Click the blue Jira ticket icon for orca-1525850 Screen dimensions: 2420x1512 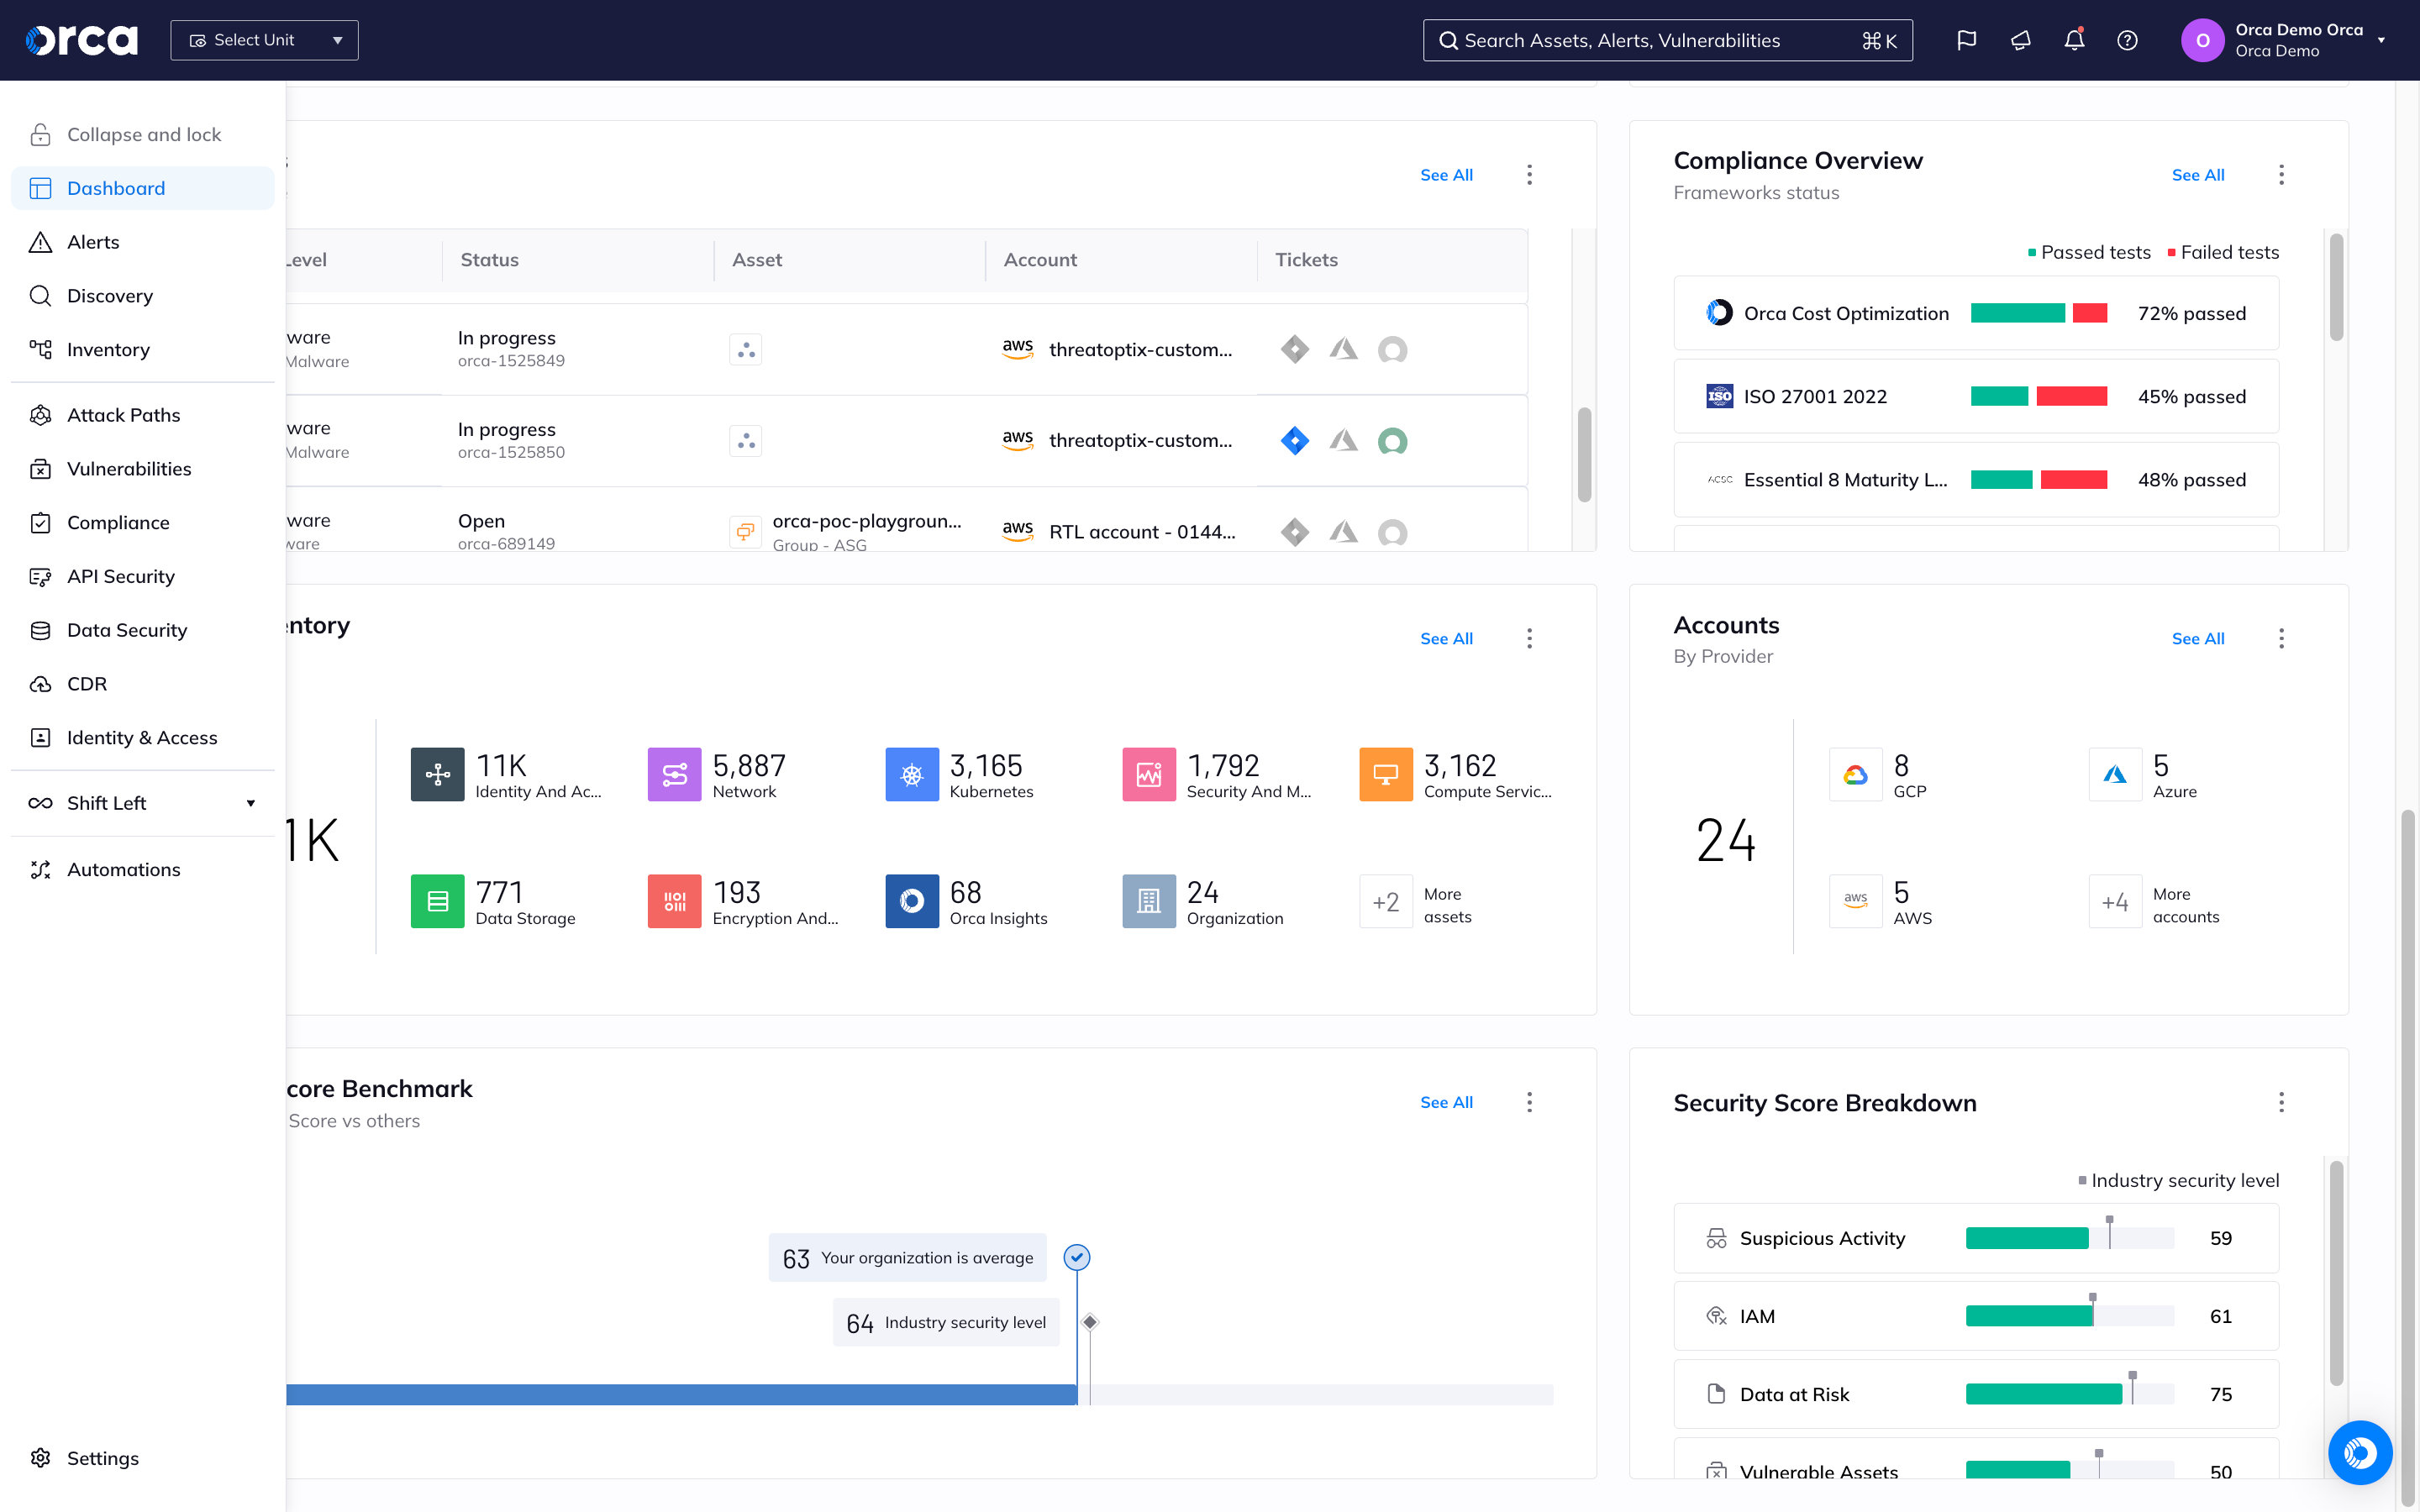tap(1295, 440)
